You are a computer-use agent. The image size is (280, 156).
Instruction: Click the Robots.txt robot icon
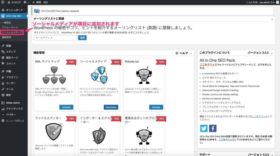144,75
